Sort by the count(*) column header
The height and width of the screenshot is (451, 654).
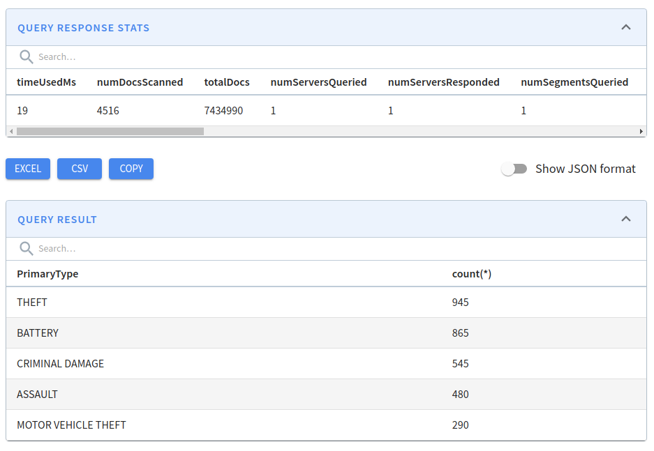point(472,274)
